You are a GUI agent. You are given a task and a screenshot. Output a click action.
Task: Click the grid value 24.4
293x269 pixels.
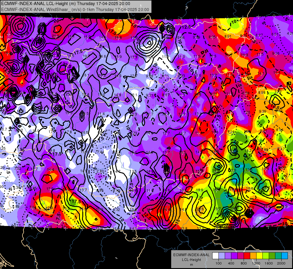(167, 210)
